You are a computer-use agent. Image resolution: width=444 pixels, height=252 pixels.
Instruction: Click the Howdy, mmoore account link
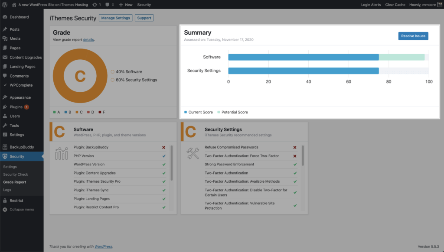pos(422,5)
